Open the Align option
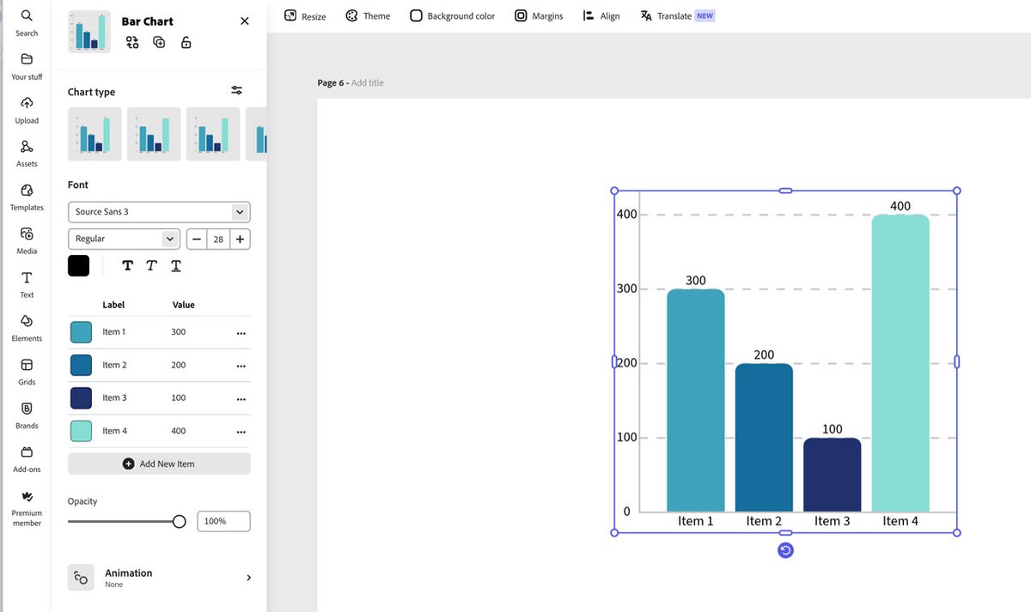1031x612 pixels. [x=601, y=15]
